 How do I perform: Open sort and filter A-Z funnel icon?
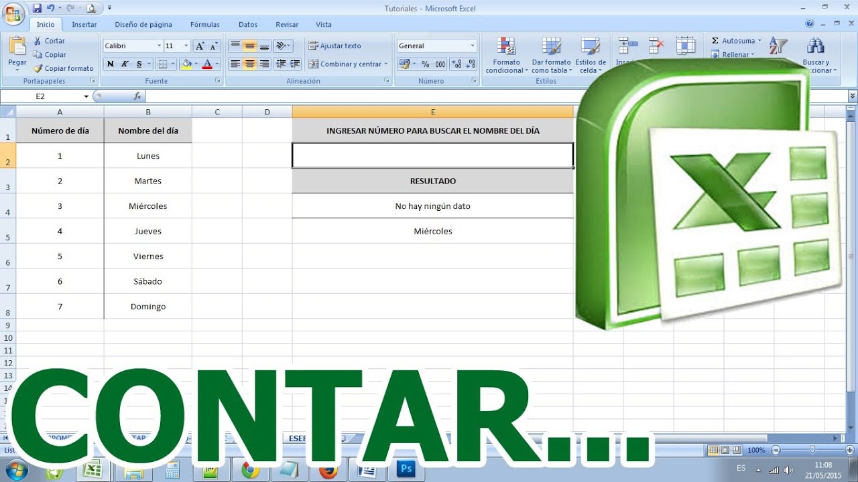coord(778,46)
